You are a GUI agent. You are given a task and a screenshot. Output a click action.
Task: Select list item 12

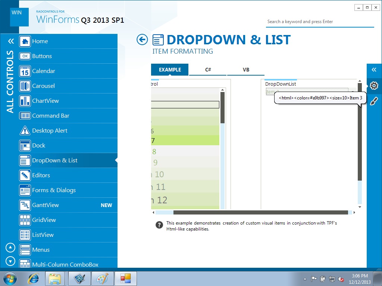(x=185, y=200)
